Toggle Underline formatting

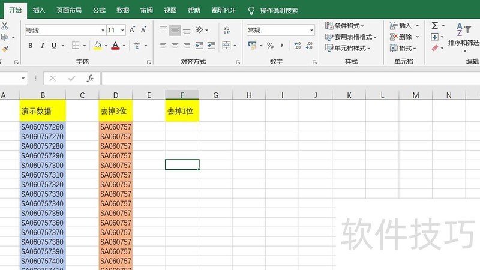(x=54, y=46)
